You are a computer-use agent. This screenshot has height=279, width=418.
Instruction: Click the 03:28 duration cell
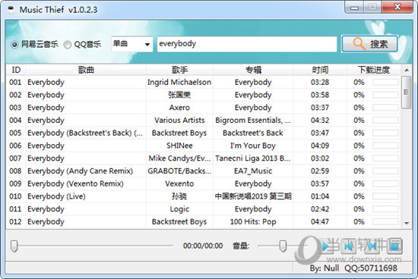coord(320,82)
